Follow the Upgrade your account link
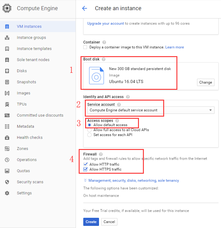Viewport: 221px width, 228px height. (105, 23)
